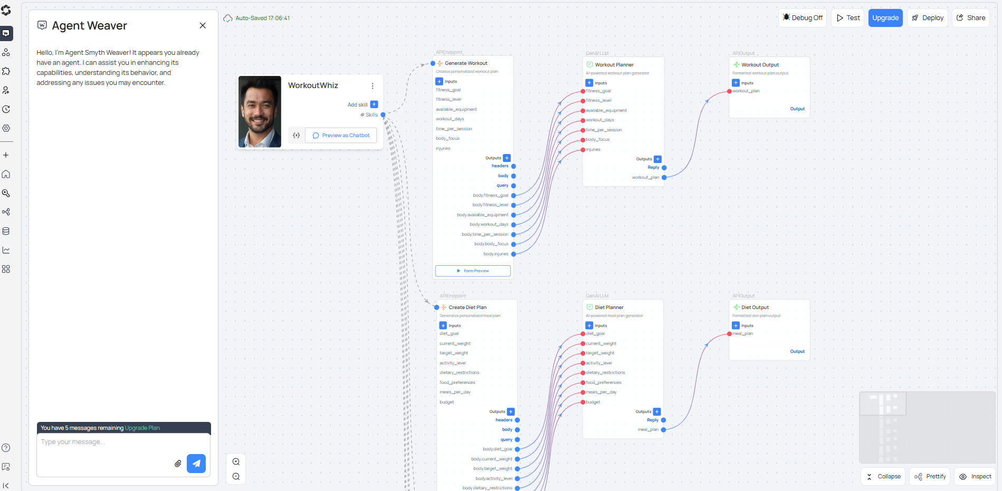Click the WorkoutWhiz agent avatar
The width and height of the screenshot is (1002, 491).
[x=260, y=112]
